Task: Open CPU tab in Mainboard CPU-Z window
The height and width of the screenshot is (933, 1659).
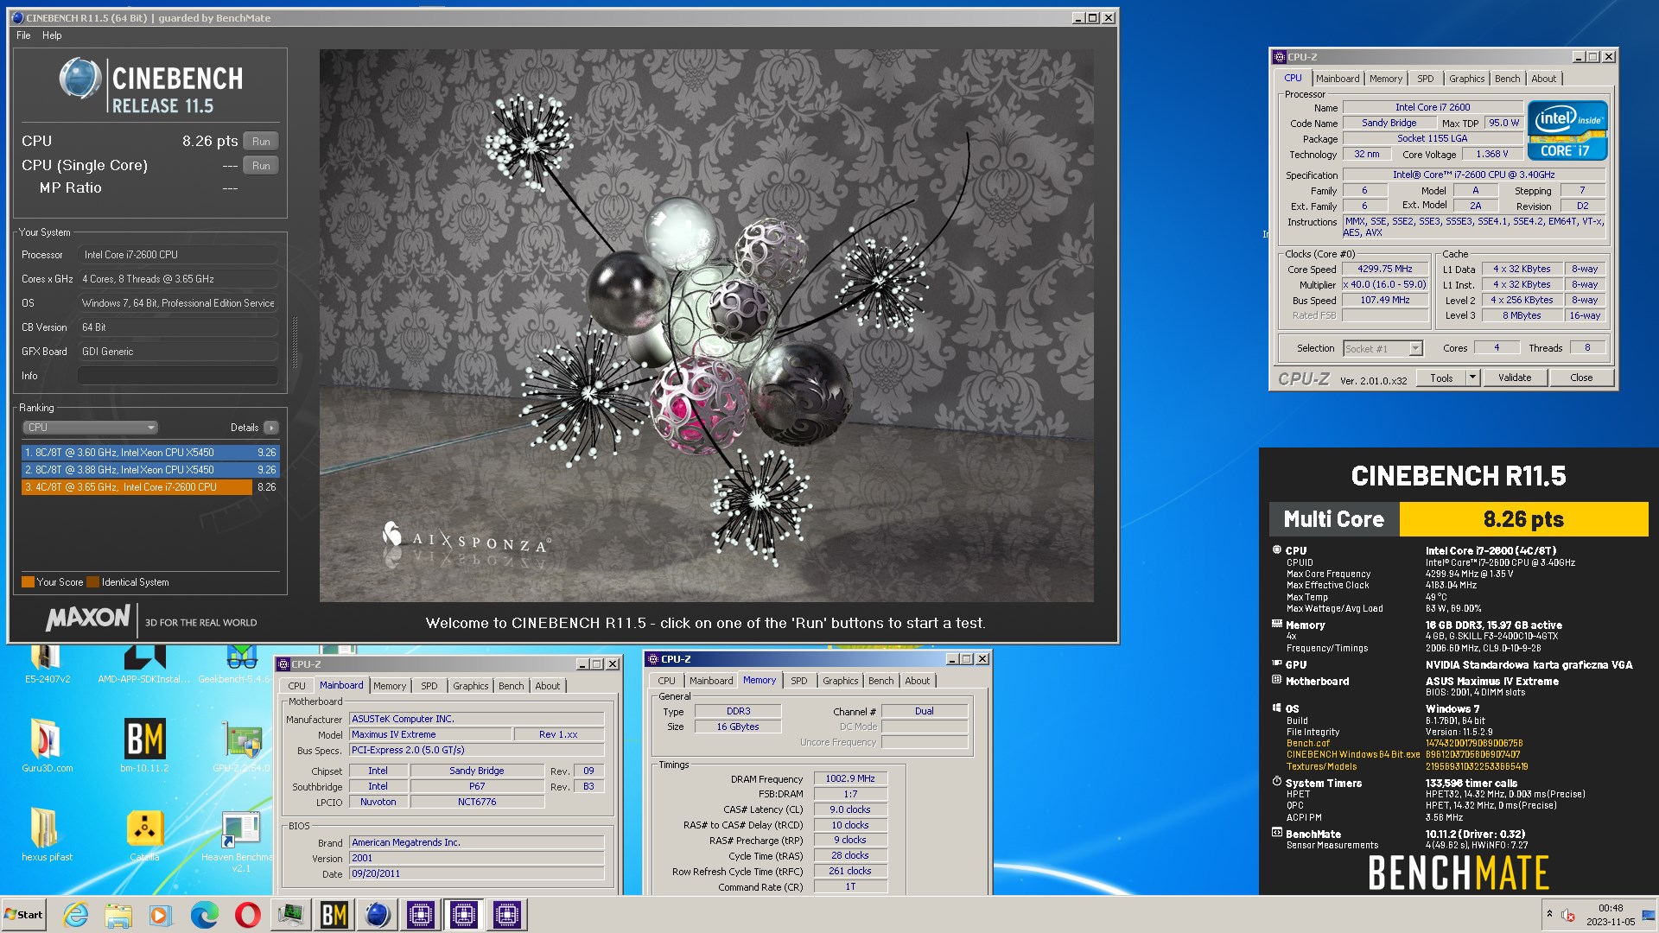Action: click(x=296, y=686)
